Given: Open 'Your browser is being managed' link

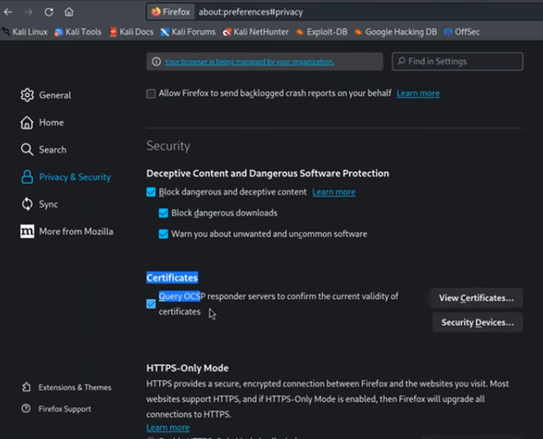Looking at the screenshot, I should point(250,62).
